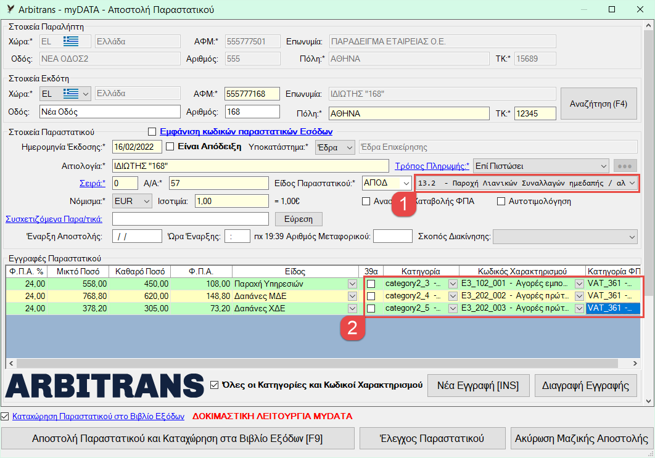Open the Υποκατάστημα dropdown showing Έδρα
The image size is (655, 458).
pos(335,147)
